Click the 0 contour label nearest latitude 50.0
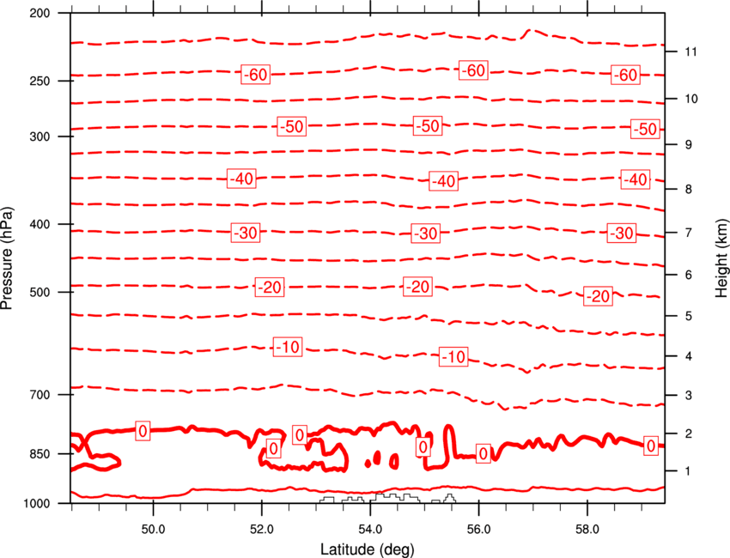The height and width of the screenshot is (558, 730). tap(143, 430)
